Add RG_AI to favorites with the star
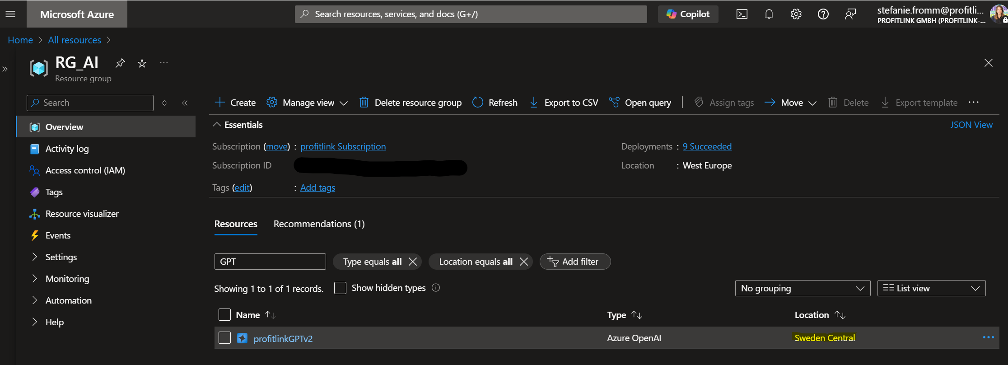Image resolution: width=1008 pixels, height=365 pixels. pyautogui.click(x=142, y=63)
